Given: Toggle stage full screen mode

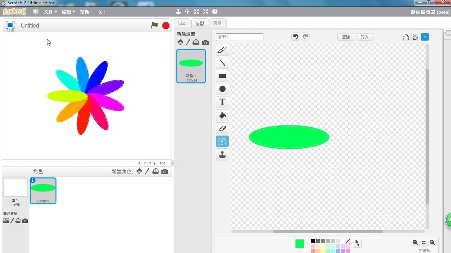Looking at the screenshot, I should pyautogui.click(x=10, y=25).
